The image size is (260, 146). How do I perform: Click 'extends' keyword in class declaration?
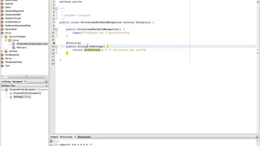click(129, 22)
